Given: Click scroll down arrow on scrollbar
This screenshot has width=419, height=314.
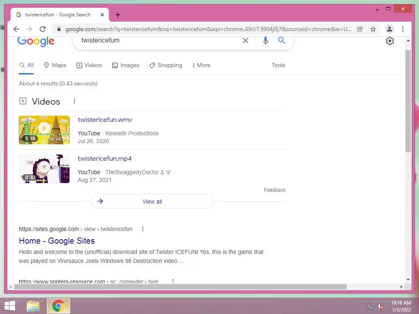Looking at the screenshot, I should pyautogui.click(x=408, y=280).
